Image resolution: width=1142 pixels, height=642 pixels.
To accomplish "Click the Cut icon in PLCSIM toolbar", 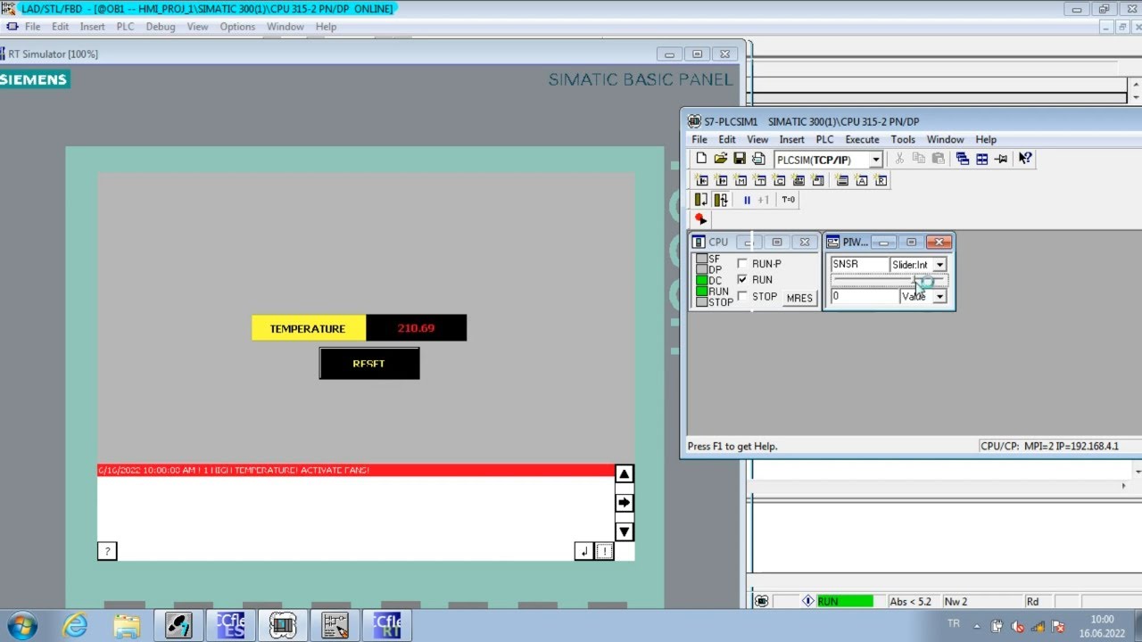I will (899, 159).
